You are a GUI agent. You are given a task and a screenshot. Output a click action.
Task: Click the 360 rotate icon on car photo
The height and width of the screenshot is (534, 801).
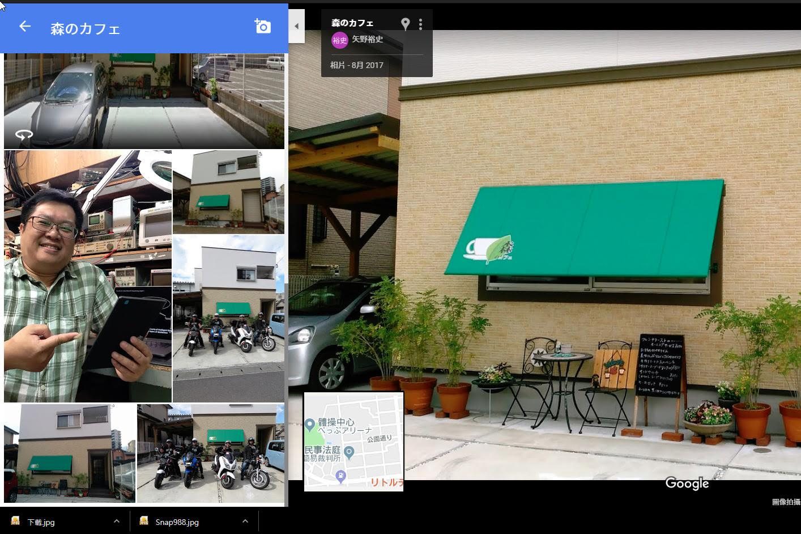click(24, 135)
